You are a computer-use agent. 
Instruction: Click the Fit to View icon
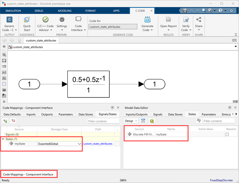4,61
